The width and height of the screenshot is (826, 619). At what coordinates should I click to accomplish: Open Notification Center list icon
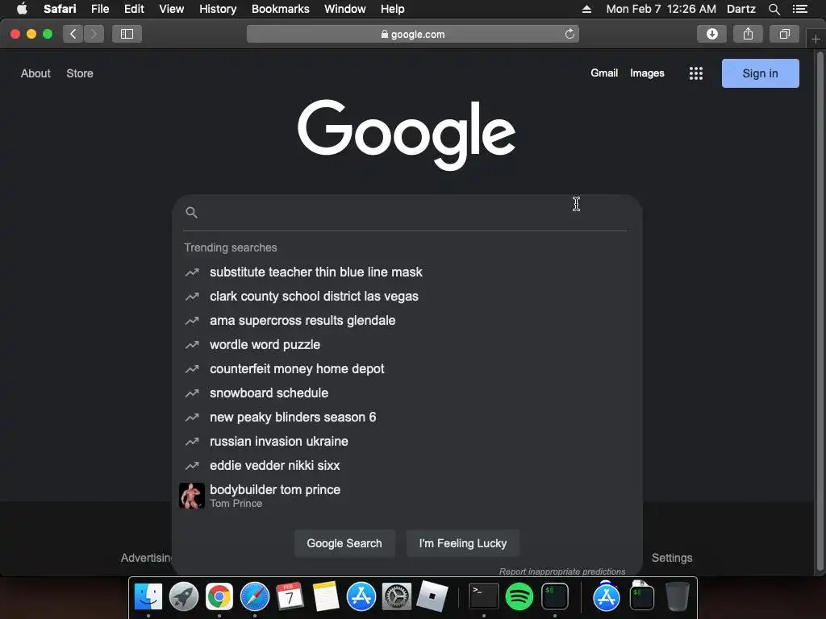(800, 9)
